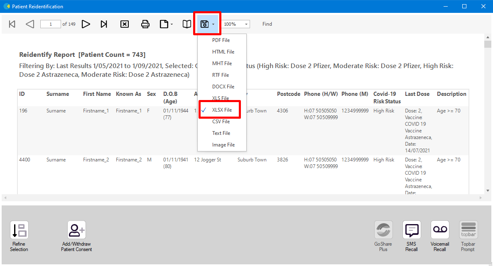Select the checked XLSX File option
493x266 pixels.
(222, 110)
